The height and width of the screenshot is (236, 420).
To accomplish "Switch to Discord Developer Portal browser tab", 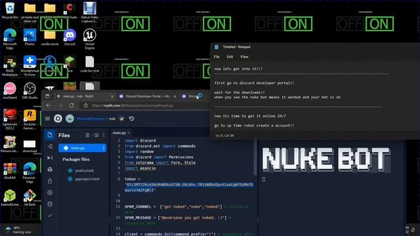I will tap(148, 96).
